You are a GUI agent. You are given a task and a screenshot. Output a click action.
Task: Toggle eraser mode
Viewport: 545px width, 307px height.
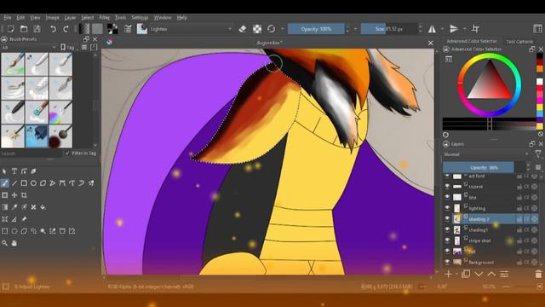point(243,29)
